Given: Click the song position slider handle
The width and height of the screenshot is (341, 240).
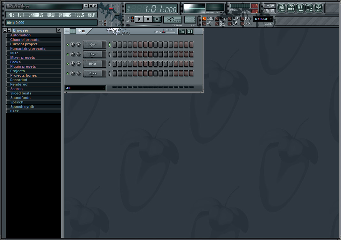Looking at the screenshot, I should click(128, 25).
